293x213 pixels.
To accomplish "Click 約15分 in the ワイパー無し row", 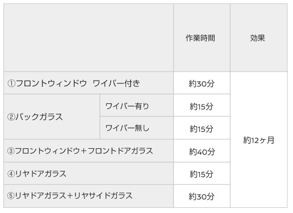I will [x=202, y=128].
